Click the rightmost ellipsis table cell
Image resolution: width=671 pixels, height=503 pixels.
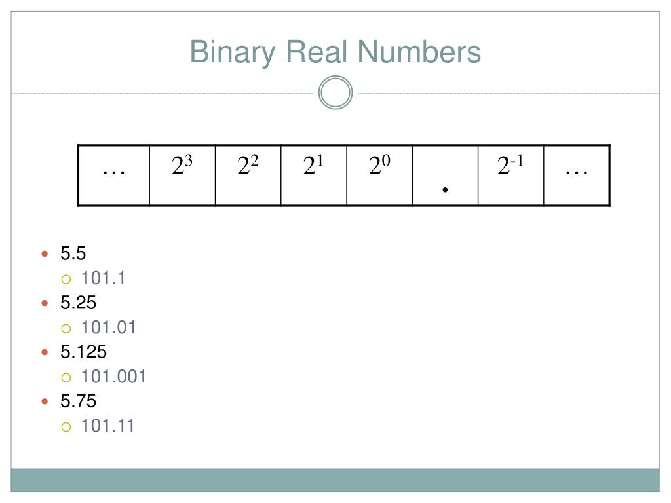tap(577, 176)
